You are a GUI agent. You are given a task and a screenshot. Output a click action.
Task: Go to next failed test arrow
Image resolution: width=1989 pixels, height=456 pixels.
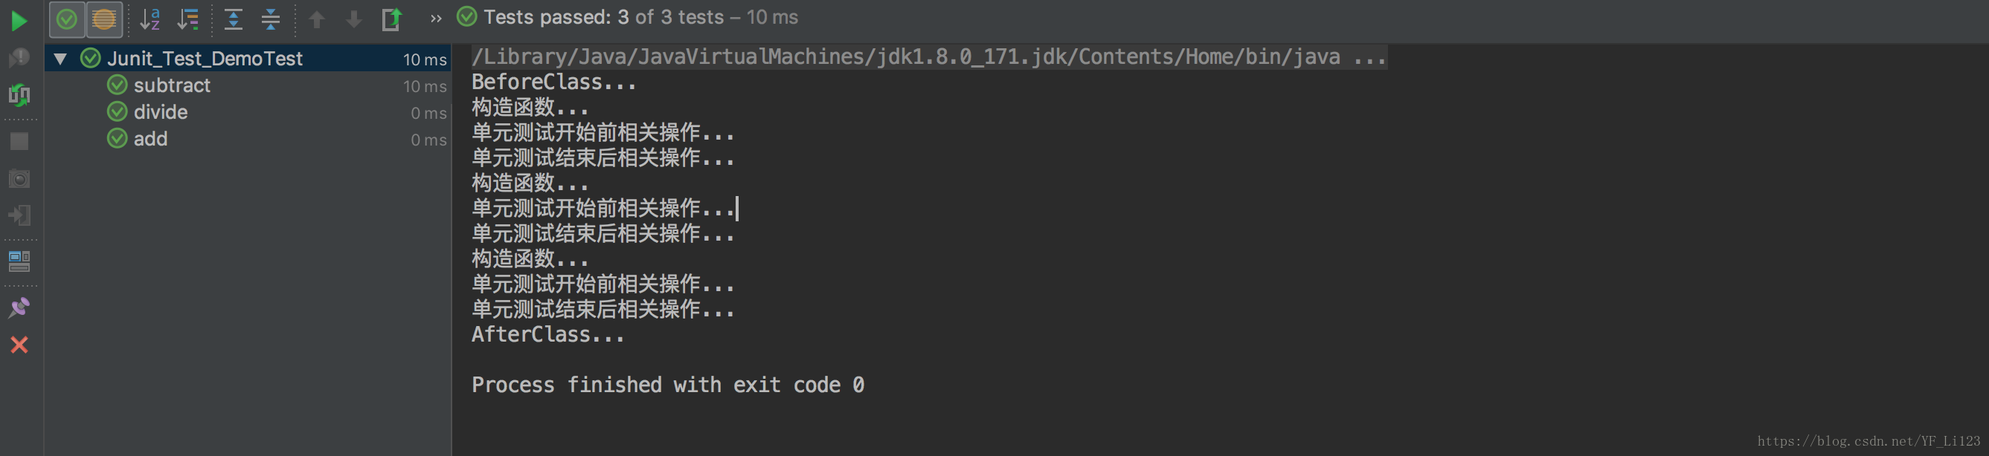[353, 19]
